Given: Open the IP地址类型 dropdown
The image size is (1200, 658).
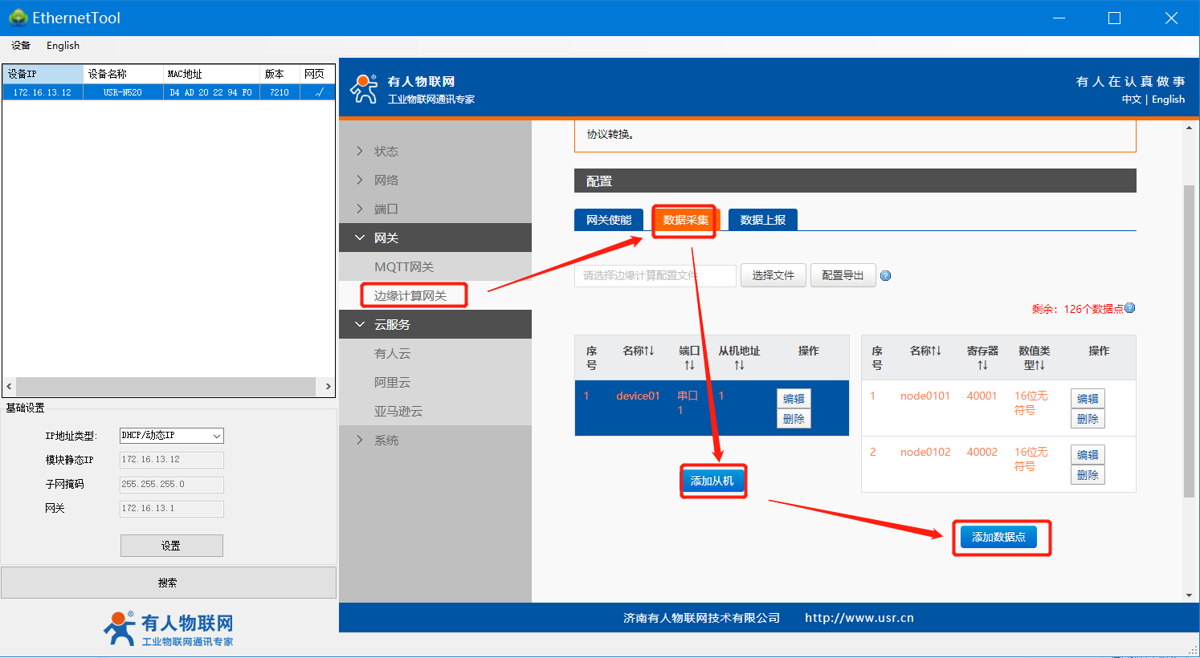Looking at the screenshot, I should tap(171, 436).
